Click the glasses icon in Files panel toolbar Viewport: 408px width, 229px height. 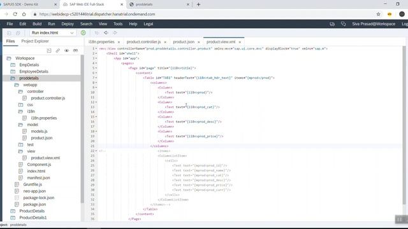(75, 50)
